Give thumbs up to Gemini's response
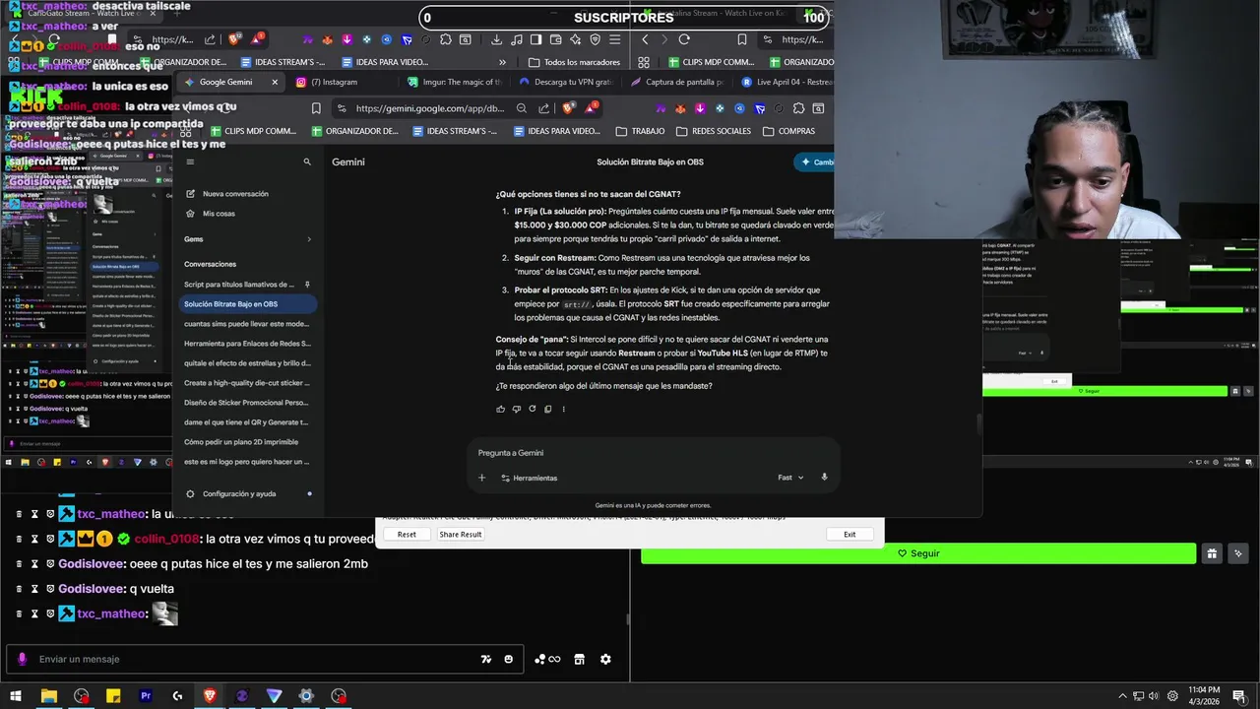The image size is (1260, 709). coord(501,409)
